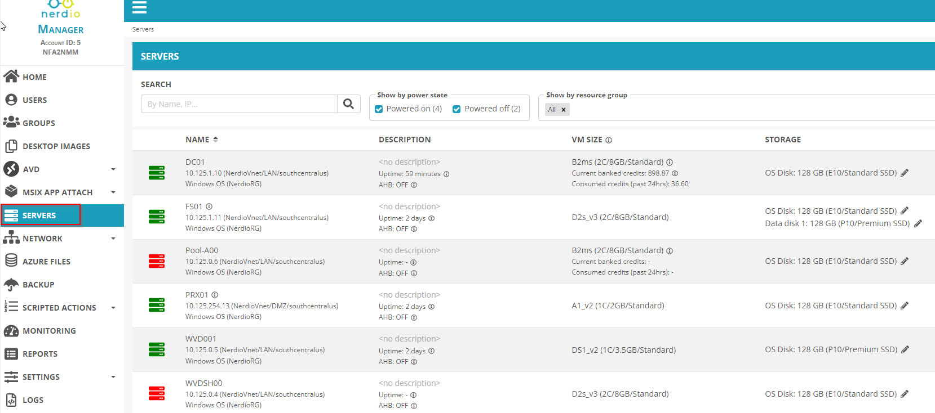
Task: Click the Pool-A00 server name
Action: coord(202,250)
